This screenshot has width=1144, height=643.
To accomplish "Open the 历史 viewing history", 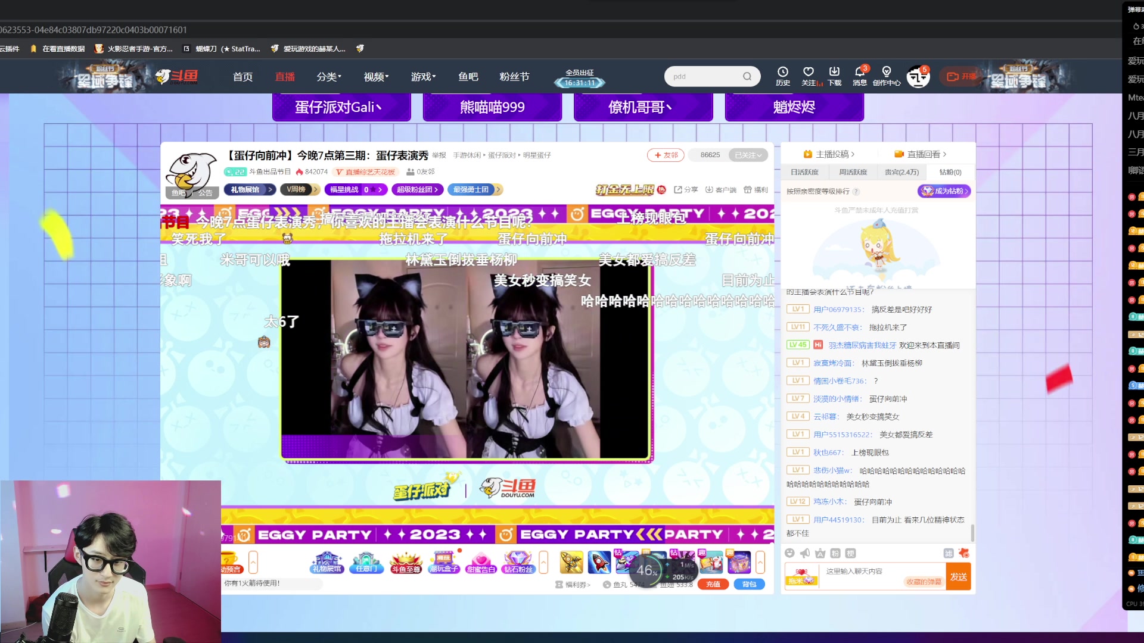I will [784, 76].
